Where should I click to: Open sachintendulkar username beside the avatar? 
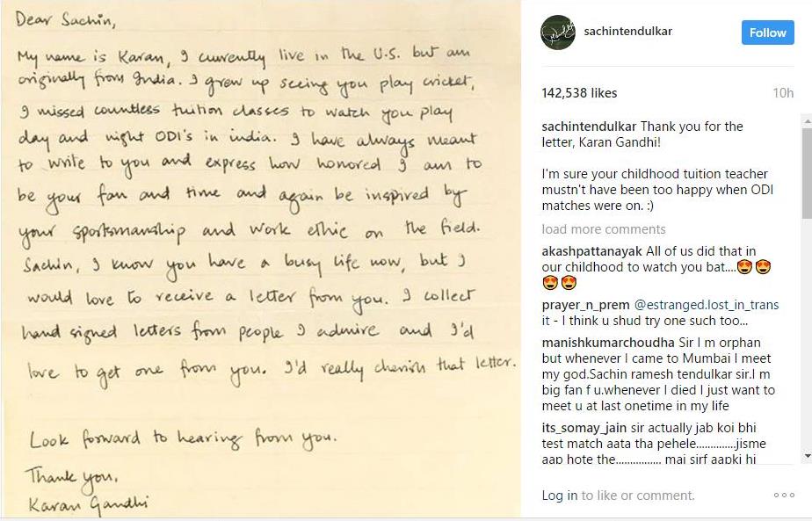(627, 33)
